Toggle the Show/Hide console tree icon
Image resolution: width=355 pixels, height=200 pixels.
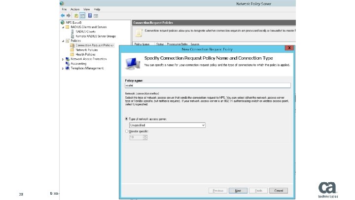point(82,16)
